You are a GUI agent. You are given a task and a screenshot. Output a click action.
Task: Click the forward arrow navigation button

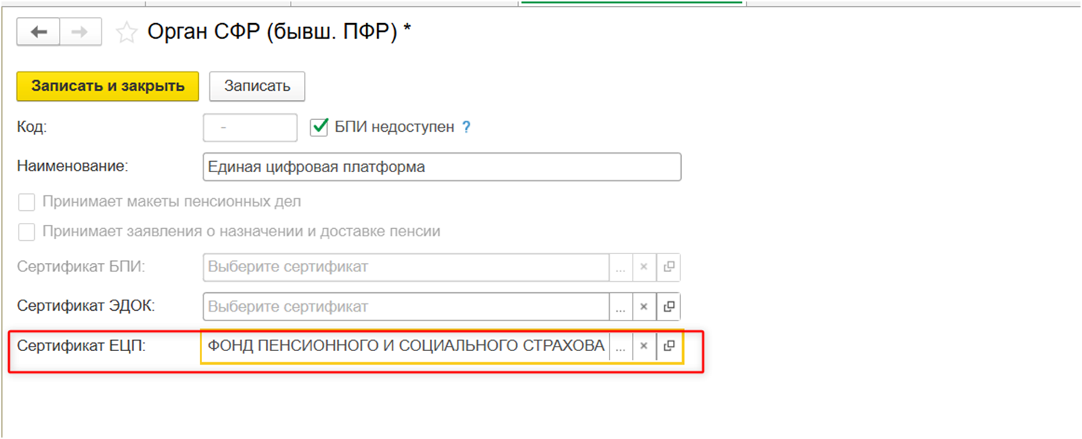pyautogui.click(x=80, y=33)
